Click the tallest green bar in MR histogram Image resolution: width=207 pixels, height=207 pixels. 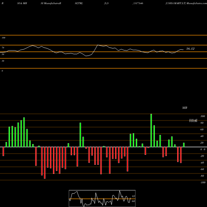click(151, 130)
